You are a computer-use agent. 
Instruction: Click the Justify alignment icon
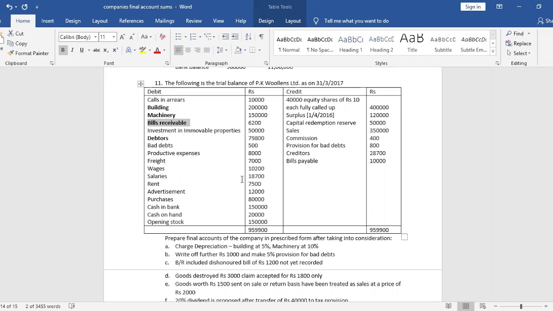207,50
